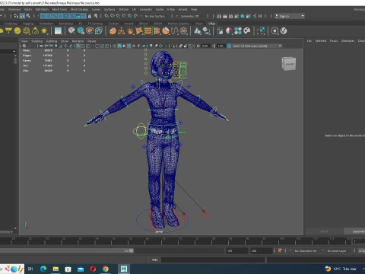Open the Help menu
This screenshot has height=274, width=365.
194,9
